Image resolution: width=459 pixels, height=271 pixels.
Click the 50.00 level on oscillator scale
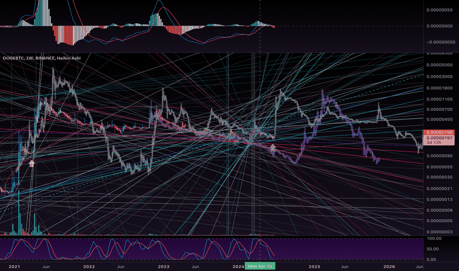pyautogui.click(x=433, y=249)
